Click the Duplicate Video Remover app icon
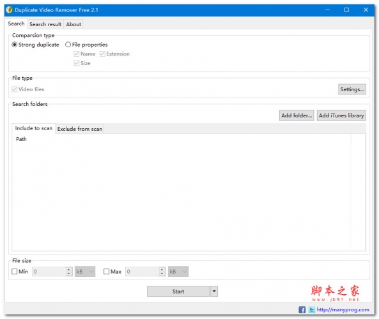This screenshot has height=319, width=379. coord(9,10)
